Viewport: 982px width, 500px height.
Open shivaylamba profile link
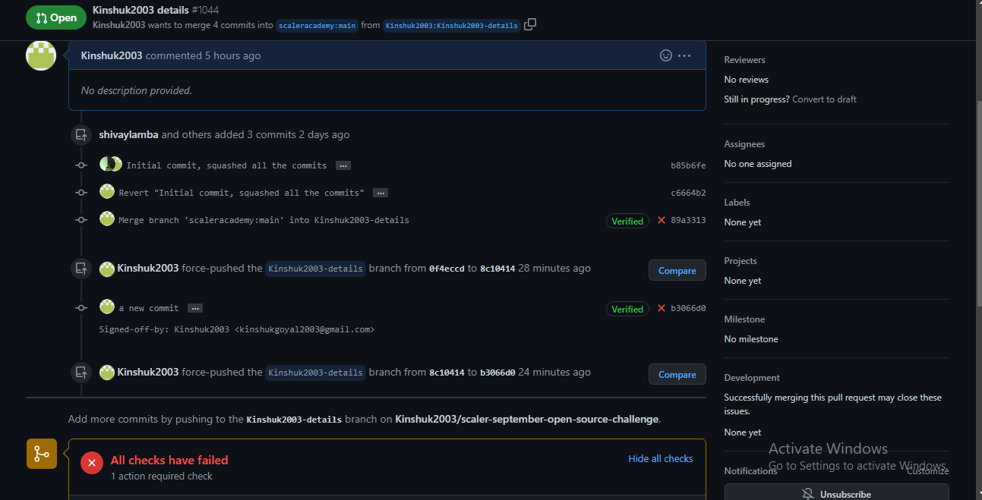(128, 134)
